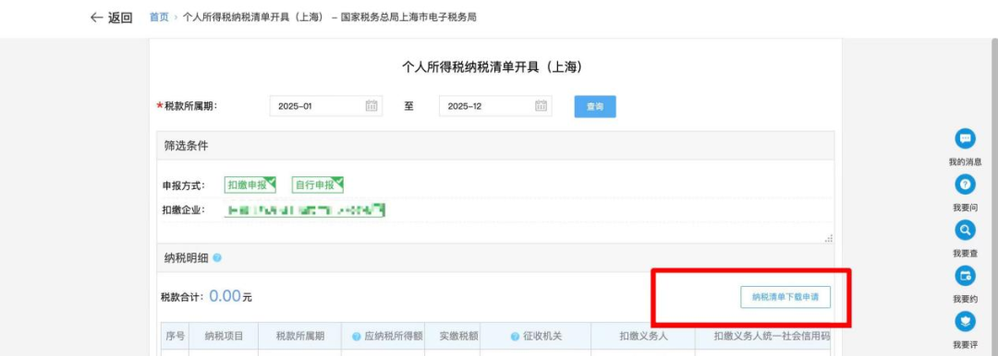This screenshot has height=356, width=998.
Task: Grab resize handle of filter panel corner
Action: (x=829, y=238)
